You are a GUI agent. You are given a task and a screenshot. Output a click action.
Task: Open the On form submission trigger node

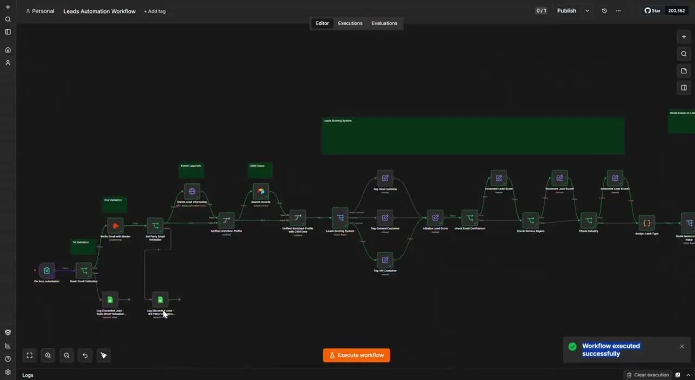47,270
